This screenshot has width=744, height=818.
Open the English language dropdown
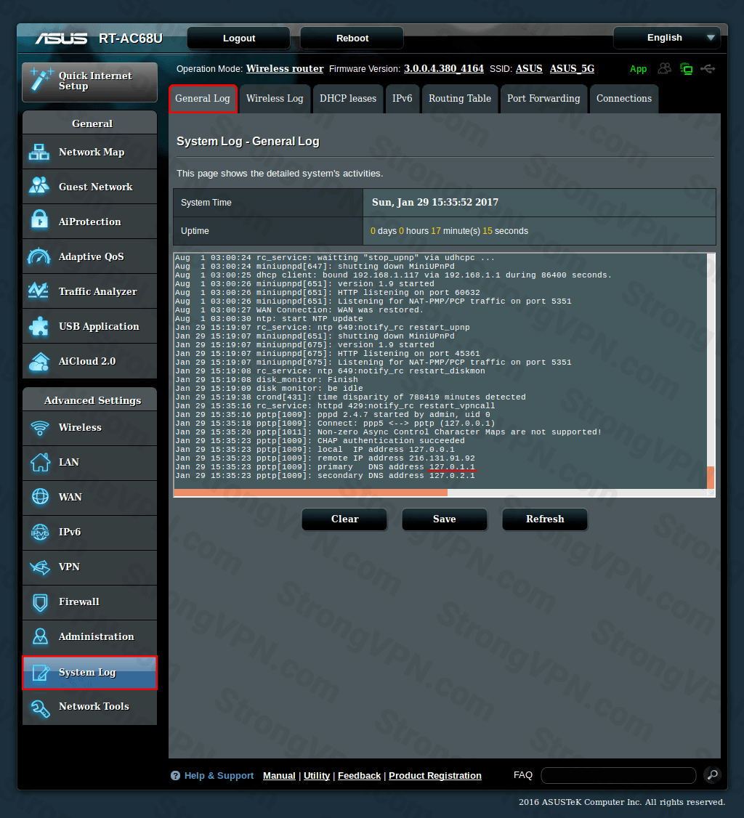667,38
